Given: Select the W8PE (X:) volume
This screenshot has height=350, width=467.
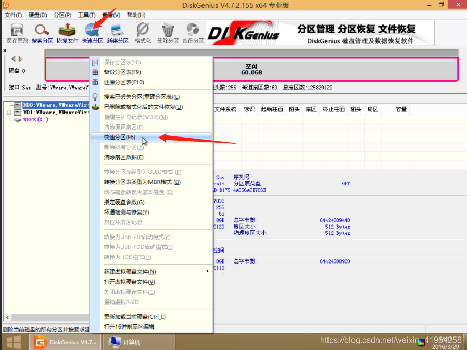Looking at the screenshot, I should (x=36, y=119).
